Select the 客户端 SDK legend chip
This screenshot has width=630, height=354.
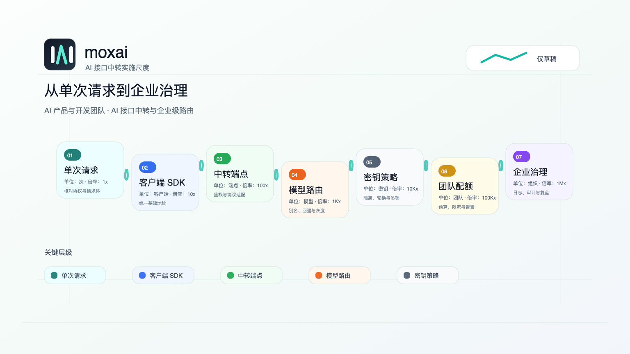pyautogui.click(x=163, y=275)
